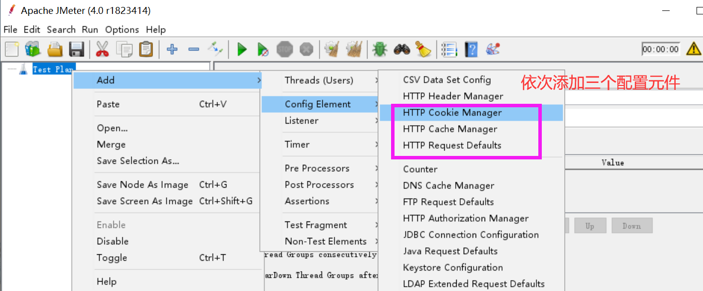
Task: Add HTTP Request Defaults
Action: (471, 145)
